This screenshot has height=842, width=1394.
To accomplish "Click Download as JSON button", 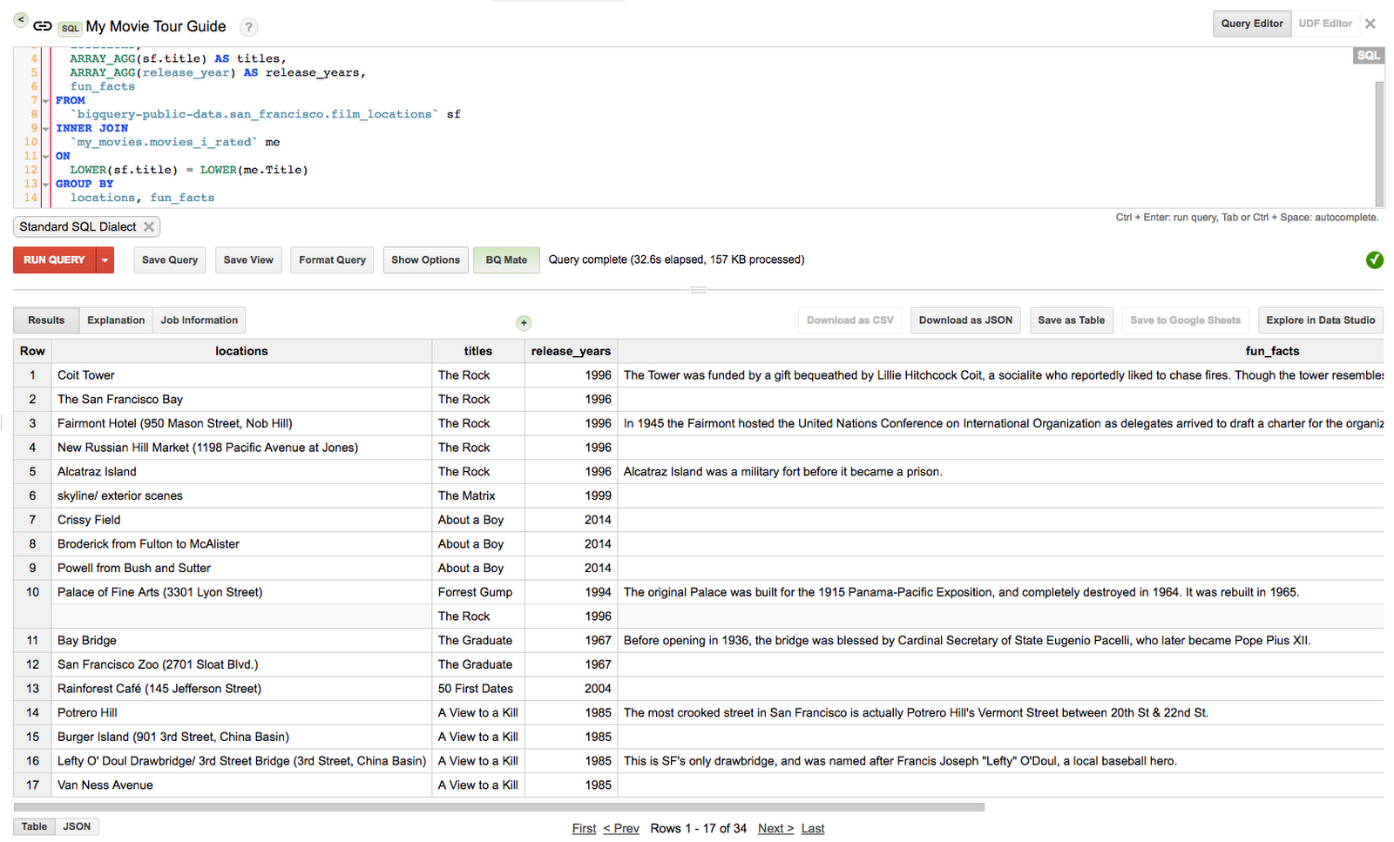I will pos(965,320).
